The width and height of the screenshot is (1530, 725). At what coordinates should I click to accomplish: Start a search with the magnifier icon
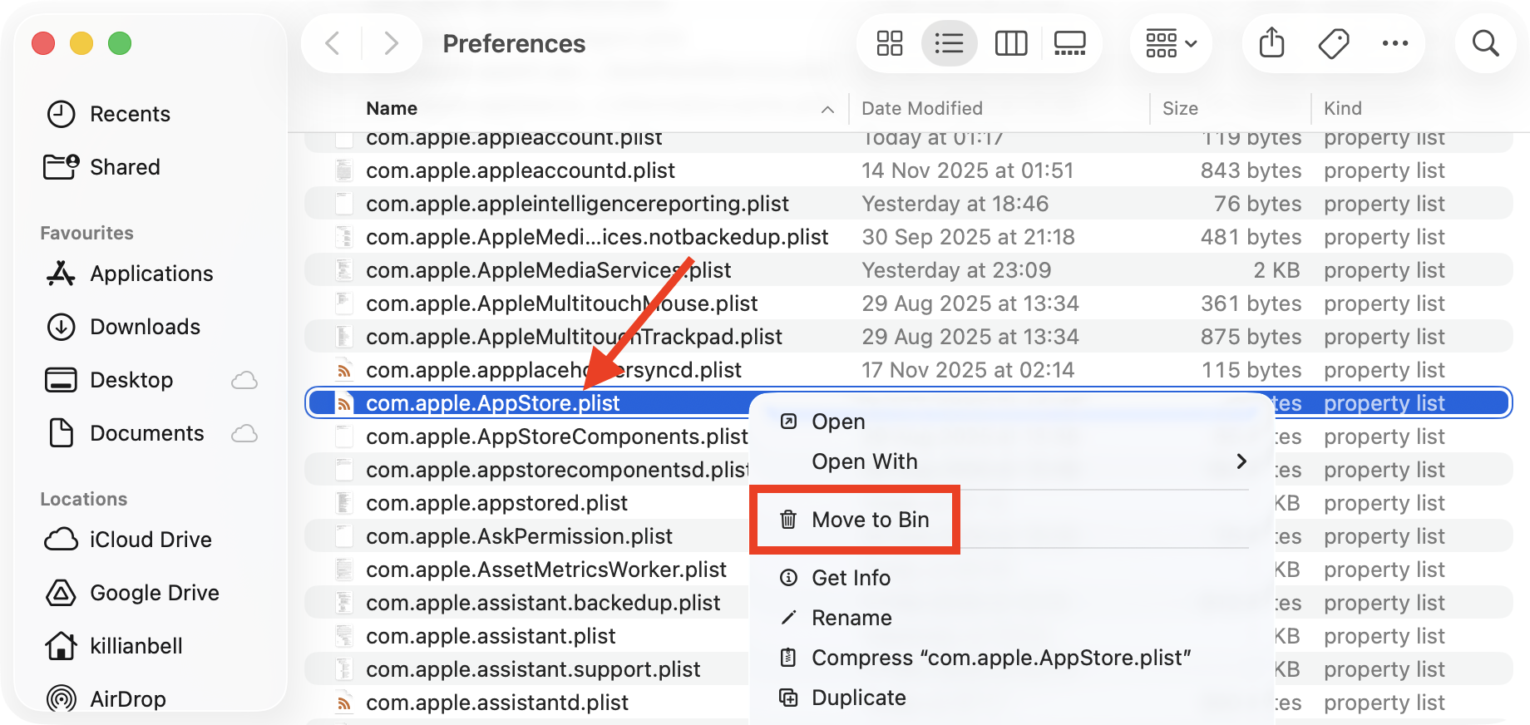click(x=1486, y=43)
